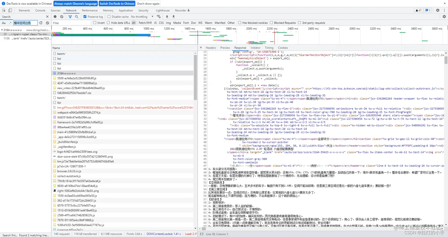Open the 1 issue message badge
448x237 pixels.
pyautogui.click(x=428, y=10)
